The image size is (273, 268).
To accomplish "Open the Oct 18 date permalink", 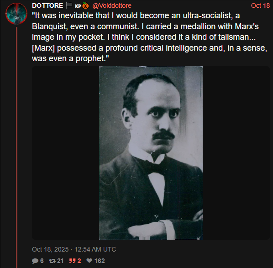I will coord(260,5).
